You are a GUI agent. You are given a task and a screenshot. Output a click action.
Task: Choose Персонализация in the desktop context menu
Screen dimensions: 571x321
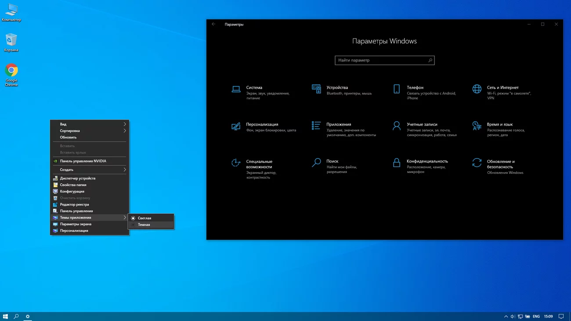pyautogui.click(x=90, y=231)
